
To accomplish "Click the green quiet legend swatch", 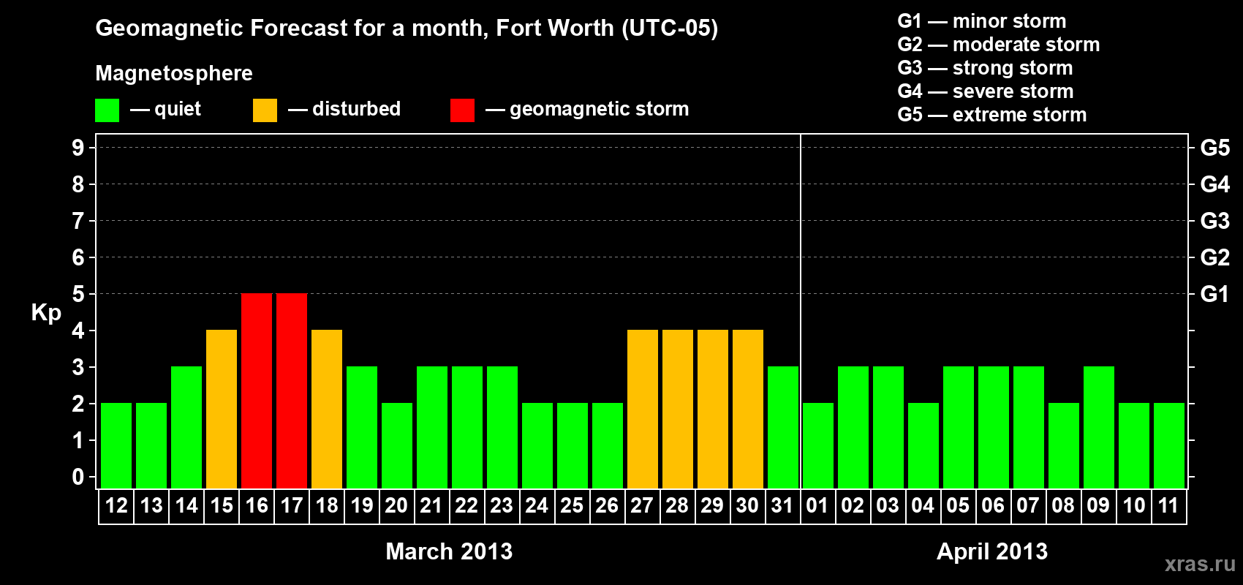I will click(107, 110).
